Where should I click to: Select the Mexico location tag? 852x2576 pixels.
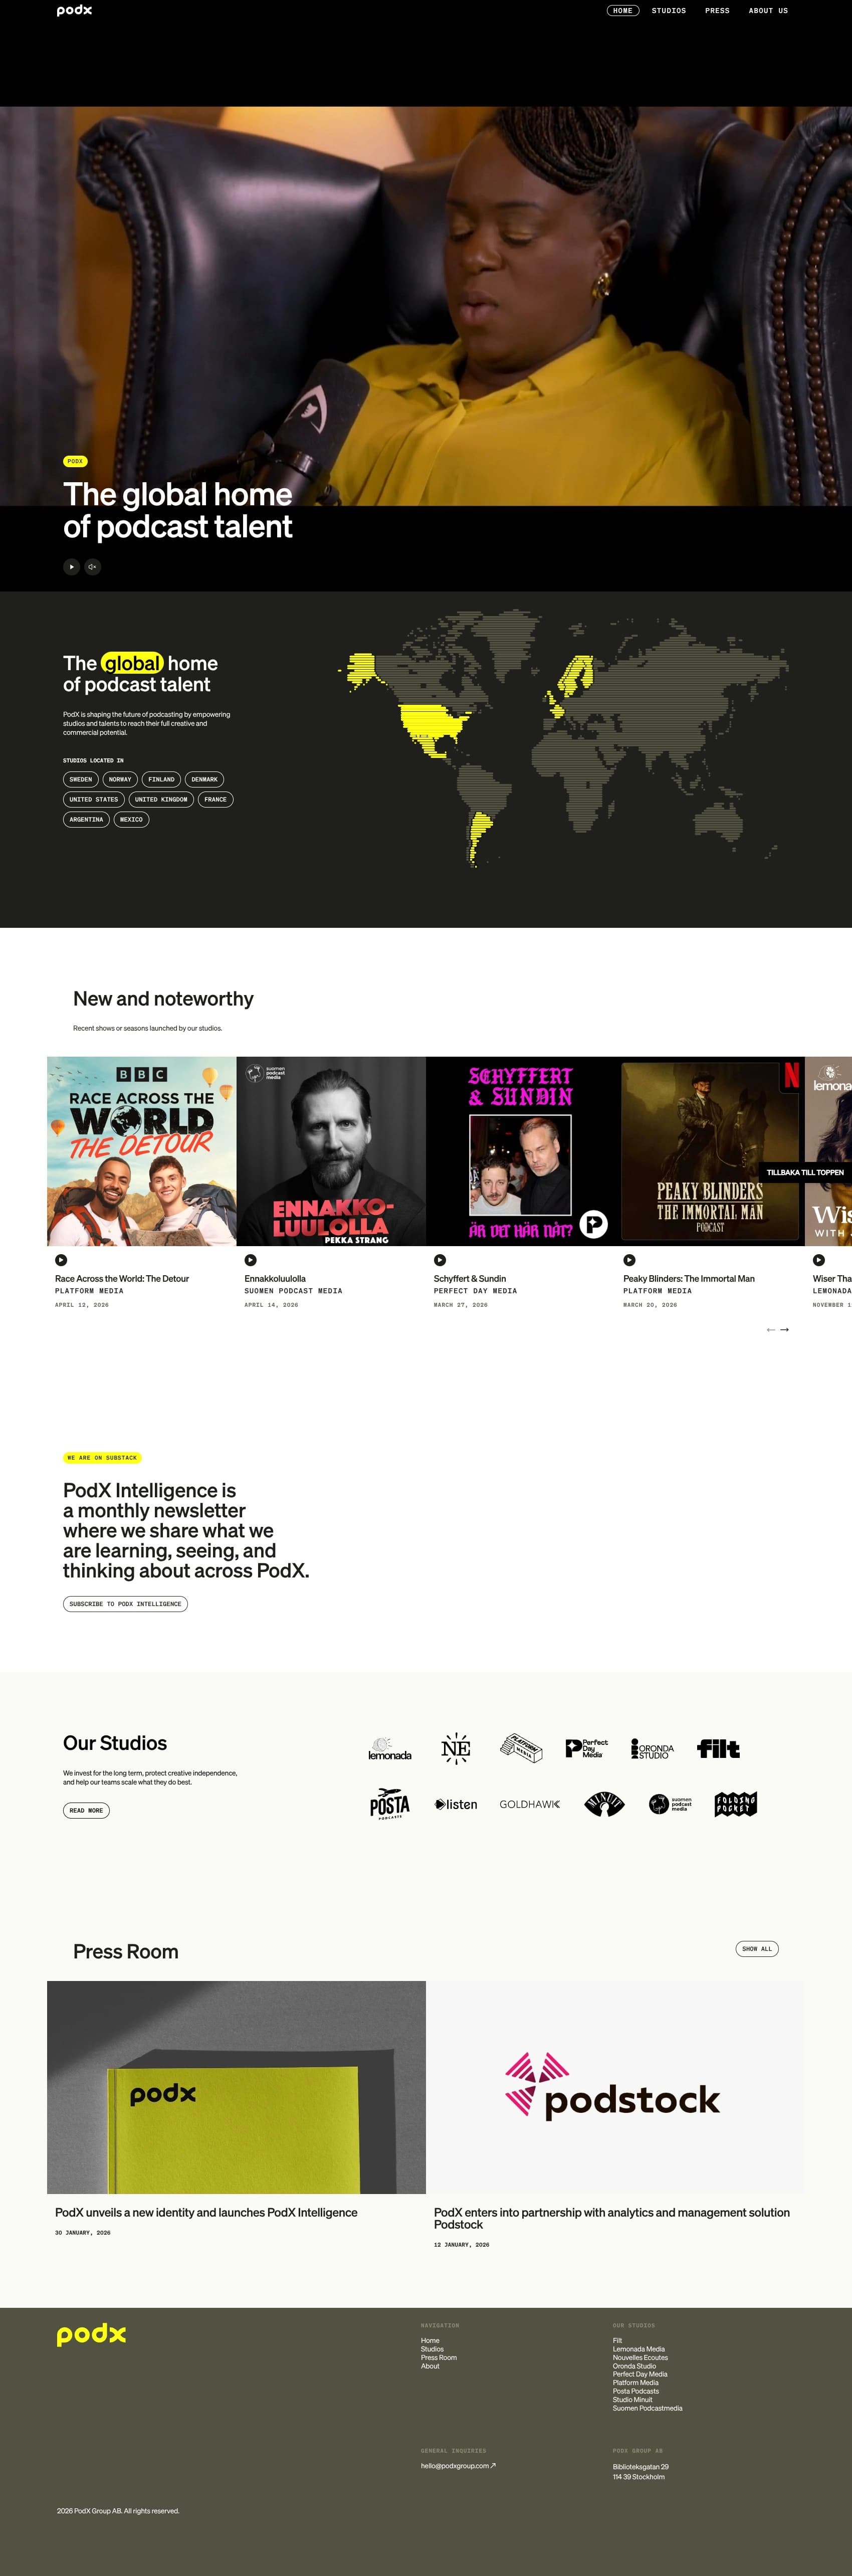pos(131,819)
